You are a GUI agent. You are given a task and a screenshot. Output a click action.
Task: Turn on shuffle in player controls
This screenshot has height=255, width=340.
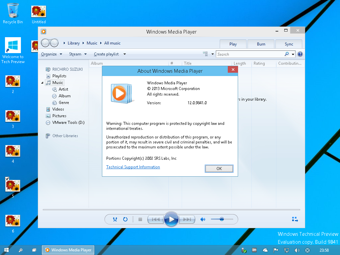[115, 219]
